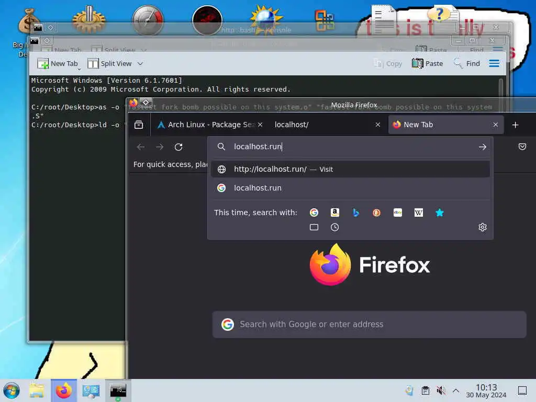This screenshot has height=402, width=536.
Task: Search this time with DuckDuckGo
Action: [377, 213]
